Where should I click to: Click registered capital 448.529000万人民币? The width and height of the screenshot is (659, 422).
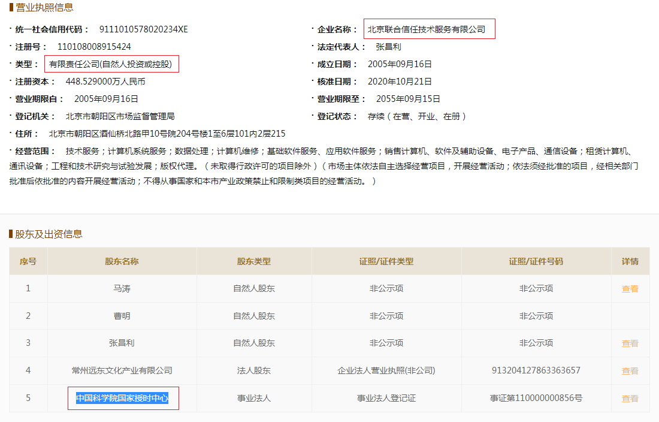(x=105, y=82)
